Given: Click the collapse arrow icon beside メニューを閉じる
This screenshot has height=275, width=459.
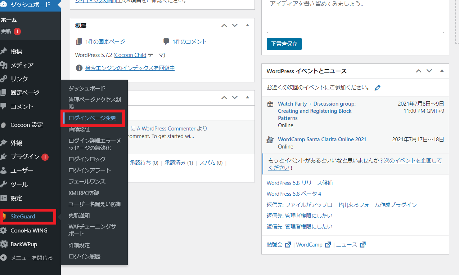Looking at the screenshot, I should [4, 258].
